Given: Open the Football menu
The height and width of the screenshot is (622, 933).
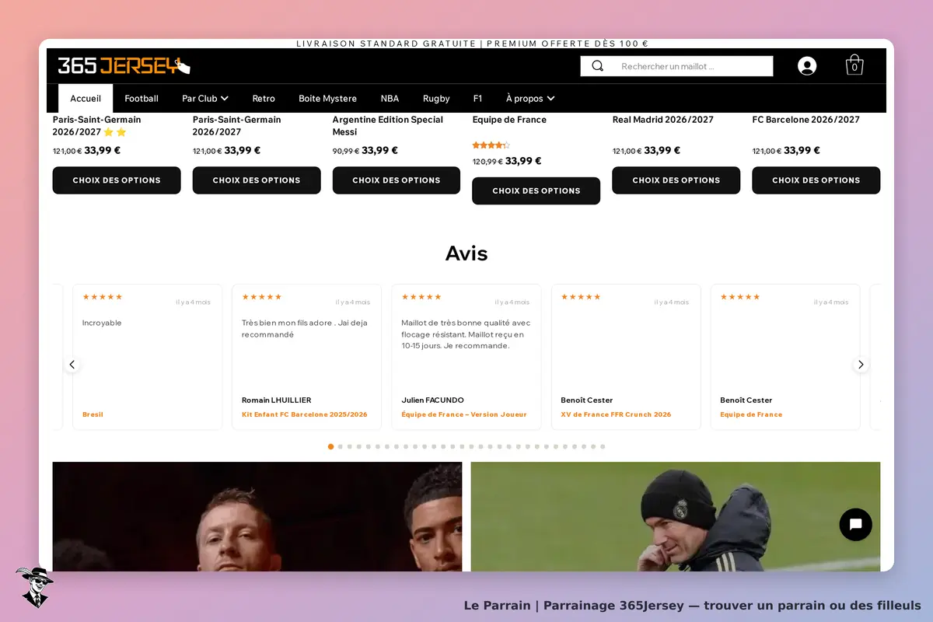Looking at the screenshot, I should click(x=142, y=99).
